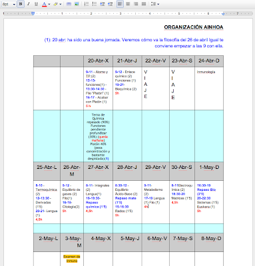Align text to the left

point(120,4)
